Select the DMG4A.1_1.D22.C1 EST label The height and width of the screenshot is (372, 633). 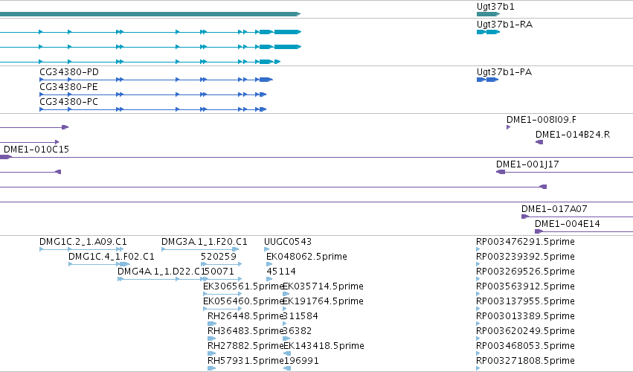pyautogui.click(x=162, y=272)
